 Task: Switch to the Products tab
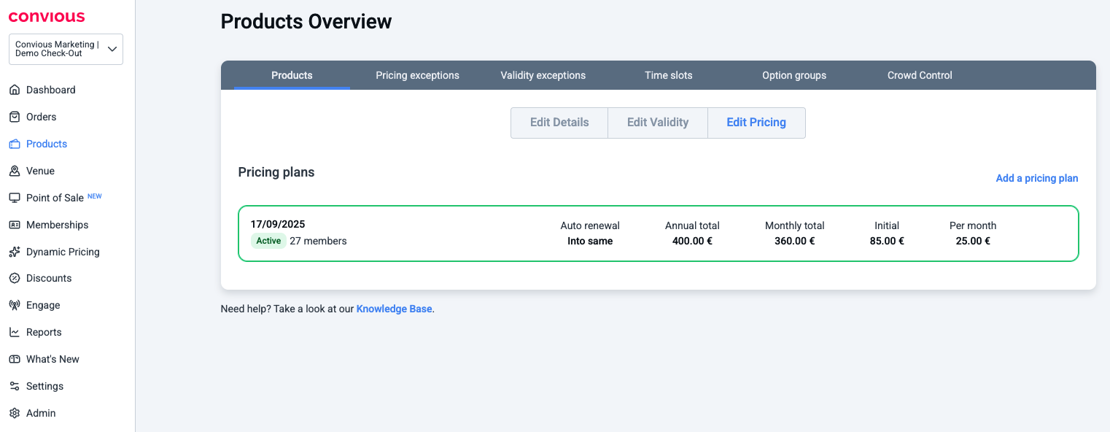pyautogui.click(x=292, y=75)
